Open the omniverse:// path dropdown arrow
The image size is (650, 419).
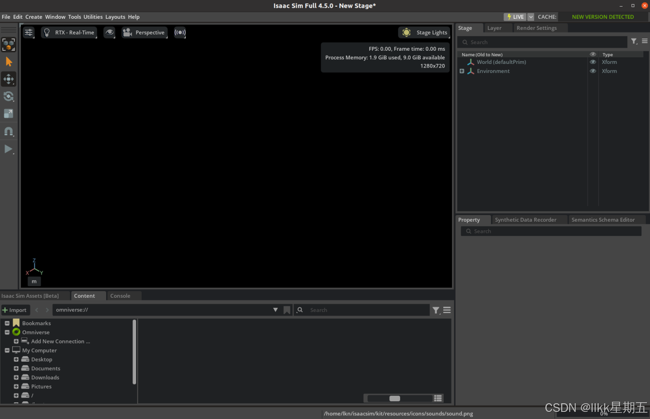[275, 310]
